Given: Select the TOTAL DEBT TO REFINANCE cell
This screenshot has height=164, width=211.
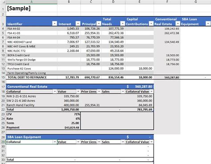Looking at the screenshot, I should 32,77.
